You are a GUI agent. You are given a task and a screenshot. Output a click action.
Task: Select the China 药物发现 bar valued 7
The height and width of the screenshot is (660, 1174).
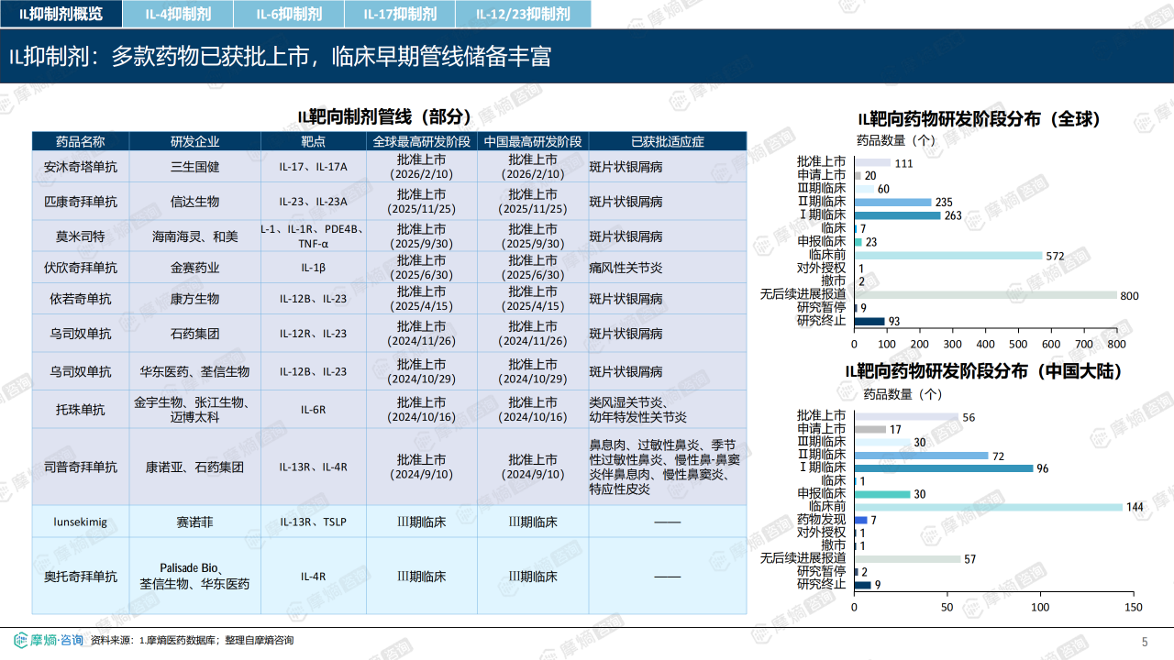[861, 520]
